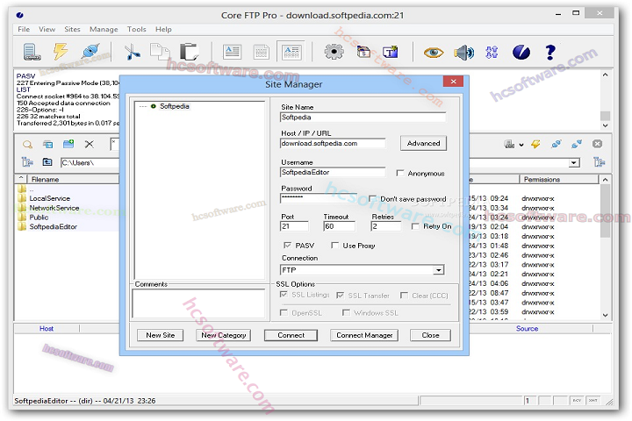Click remote pane lightning icon

coord(535,144)
